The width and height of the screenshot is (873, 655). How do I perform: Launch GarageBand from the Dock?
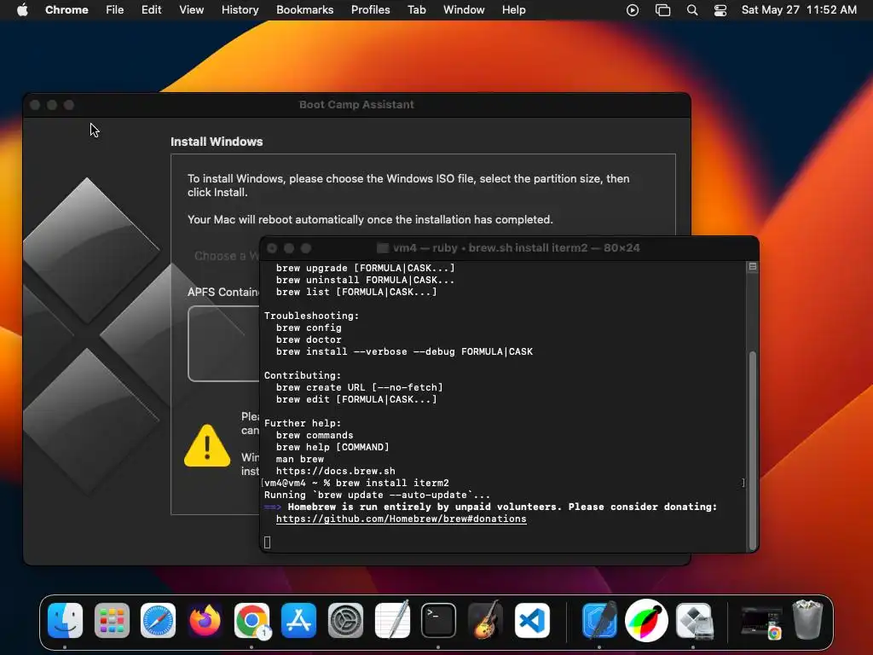tap(485, 620)
